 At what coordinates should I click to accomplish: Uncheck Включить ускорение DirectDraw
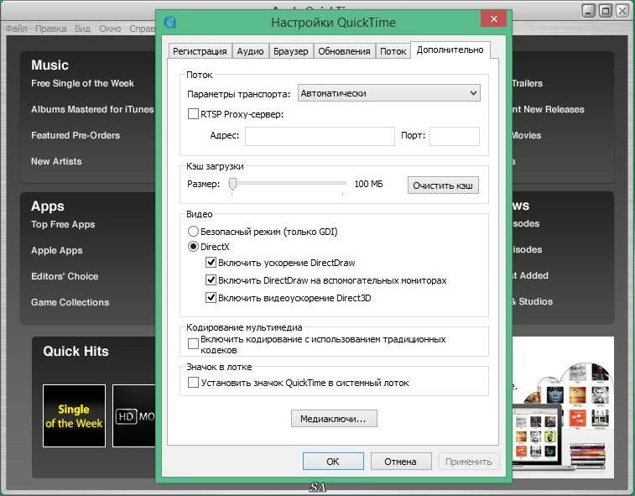[211, 262]
